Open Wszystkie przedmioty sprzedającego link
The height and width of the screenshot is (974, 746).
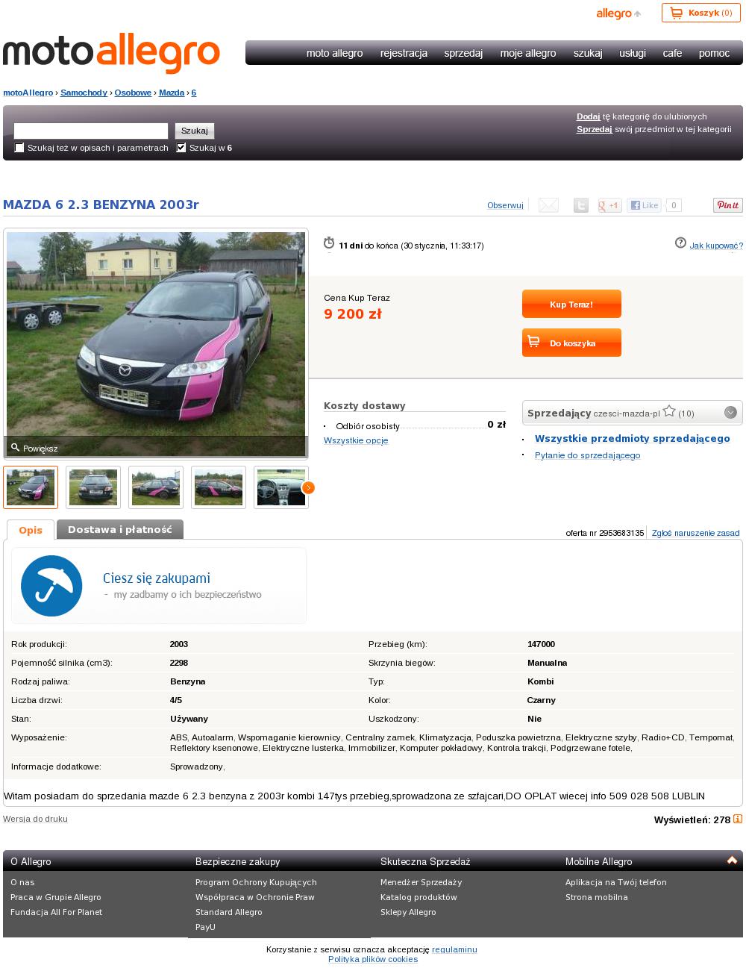633,438
